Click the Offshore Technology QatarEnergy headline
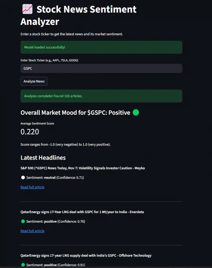Screen dimensions: 212x268 [86, 255]
